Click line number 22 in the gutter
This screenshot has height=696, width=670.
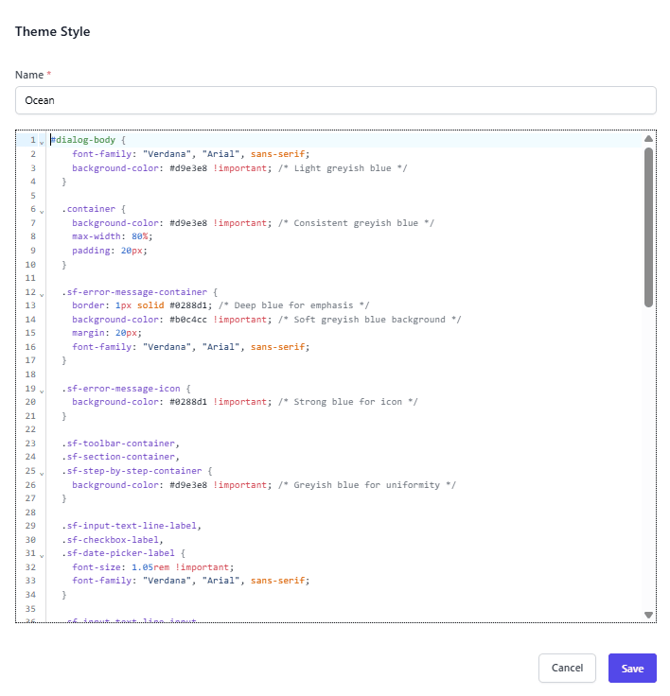coord(30,430)
